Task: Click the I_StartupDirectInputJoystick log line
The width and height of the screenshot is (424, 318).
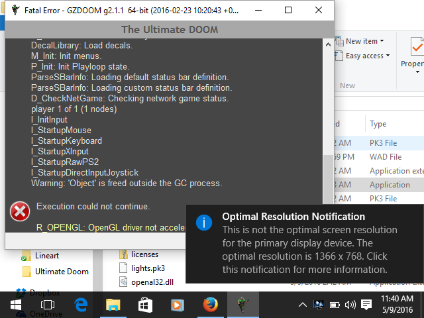Action: click(85, 172)
